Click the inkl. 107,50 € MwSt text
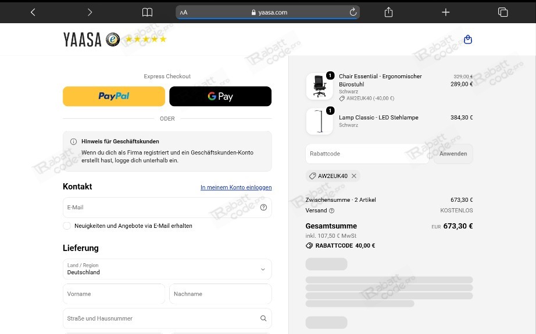The height and width of the screenshot is (334, 536). point(331,235)
